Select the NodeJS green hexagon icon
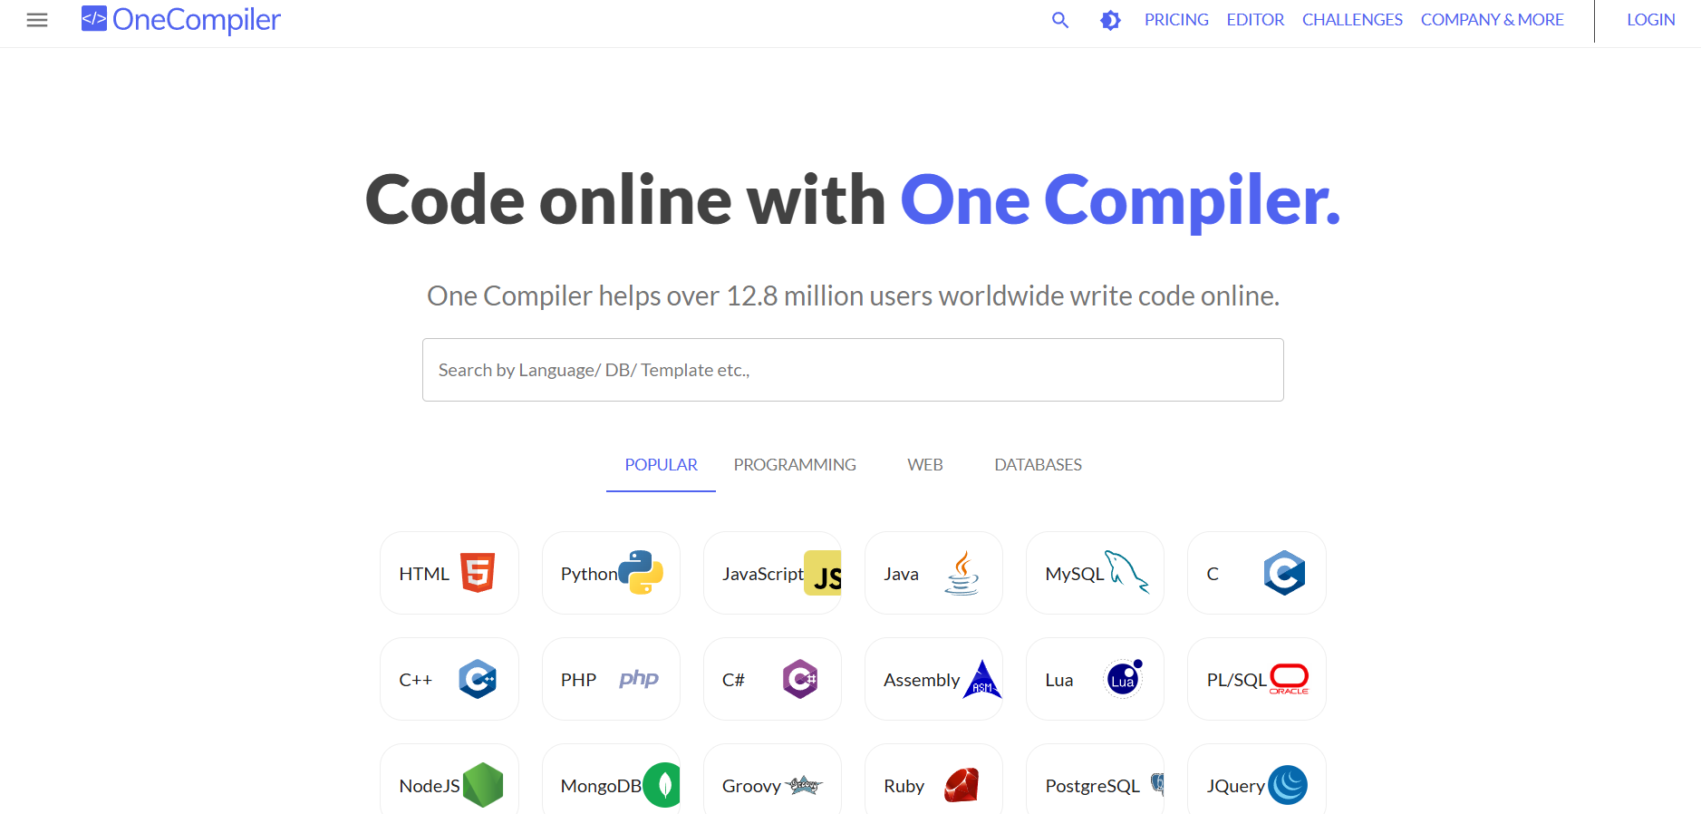Screen dimensions: 1701x814 483,785
